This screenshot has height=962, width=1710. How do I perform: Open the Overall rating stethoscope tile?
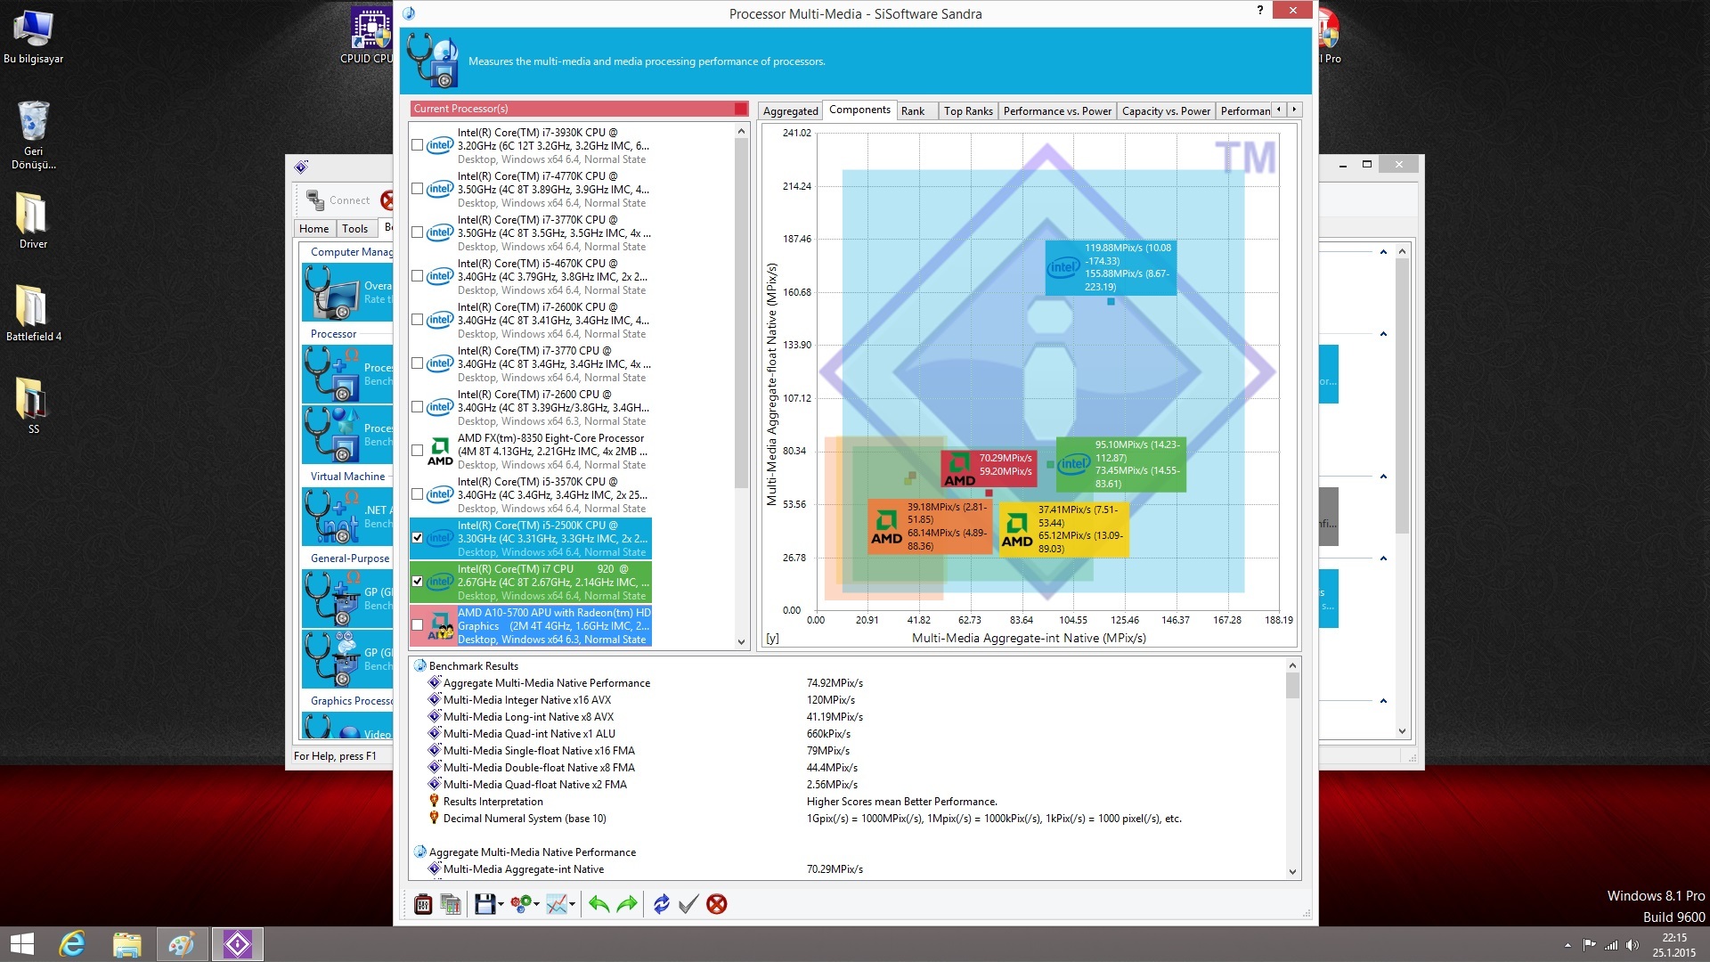click(x=347, y=292)
